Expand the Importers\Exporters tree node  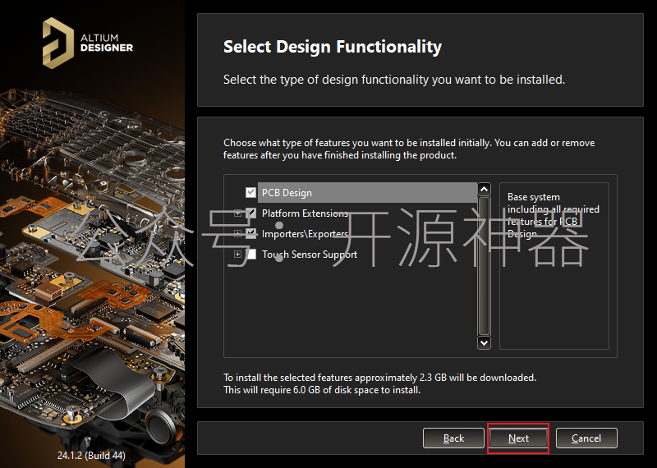pyautogui.click(x=237, y=234)
